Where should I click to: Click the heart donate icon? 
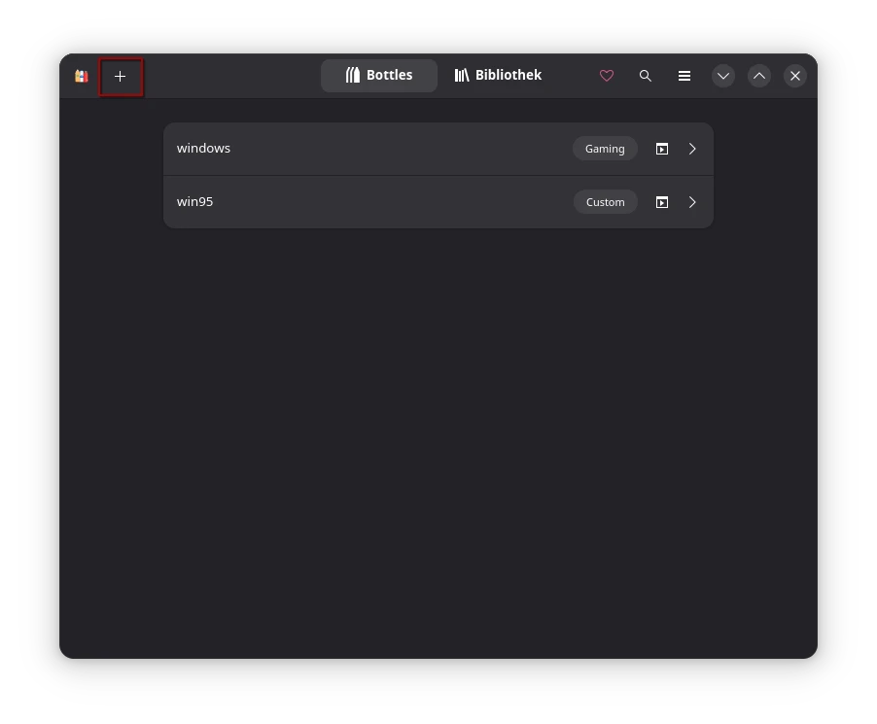607,76
